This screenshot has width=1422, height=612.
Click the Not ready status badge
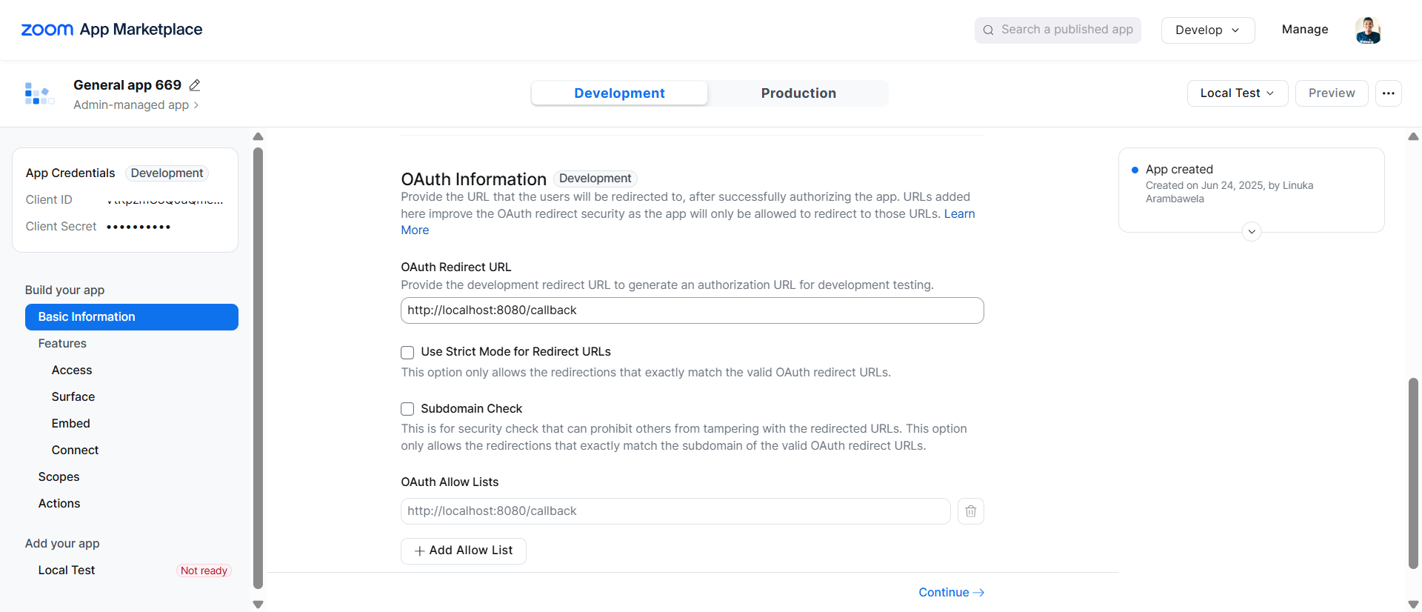[x=204, y=571]
